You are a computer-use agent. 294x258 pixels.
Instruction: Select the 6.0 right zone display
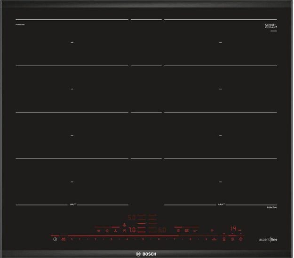click(x=161, y=230)
